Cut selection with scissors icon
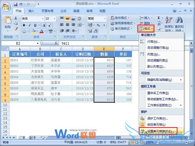 [x=16, y=18]
